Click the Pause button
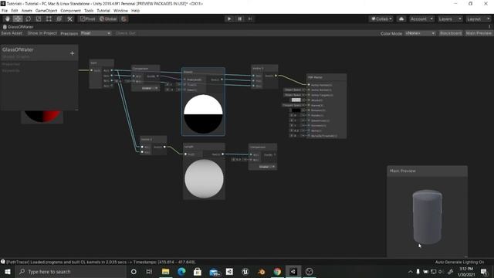 (239, 19)
